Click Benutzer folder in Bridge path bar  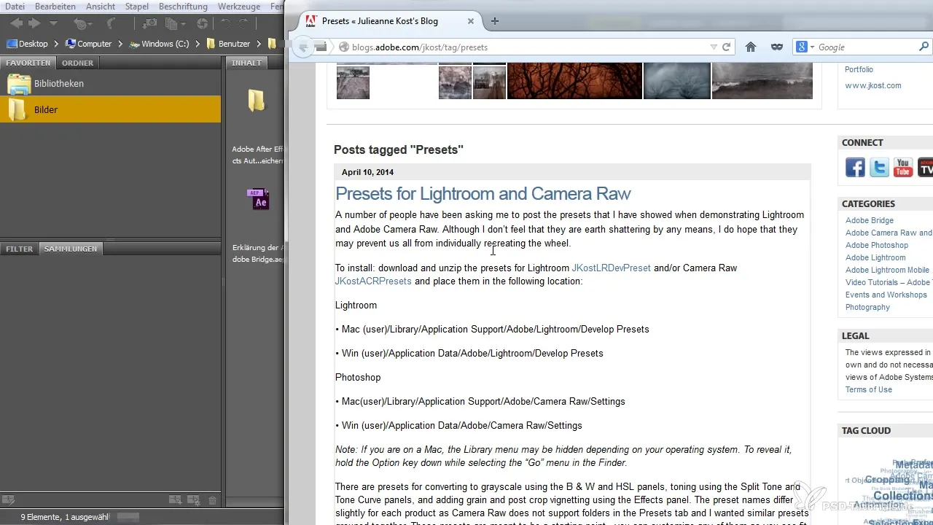point(228,44)
